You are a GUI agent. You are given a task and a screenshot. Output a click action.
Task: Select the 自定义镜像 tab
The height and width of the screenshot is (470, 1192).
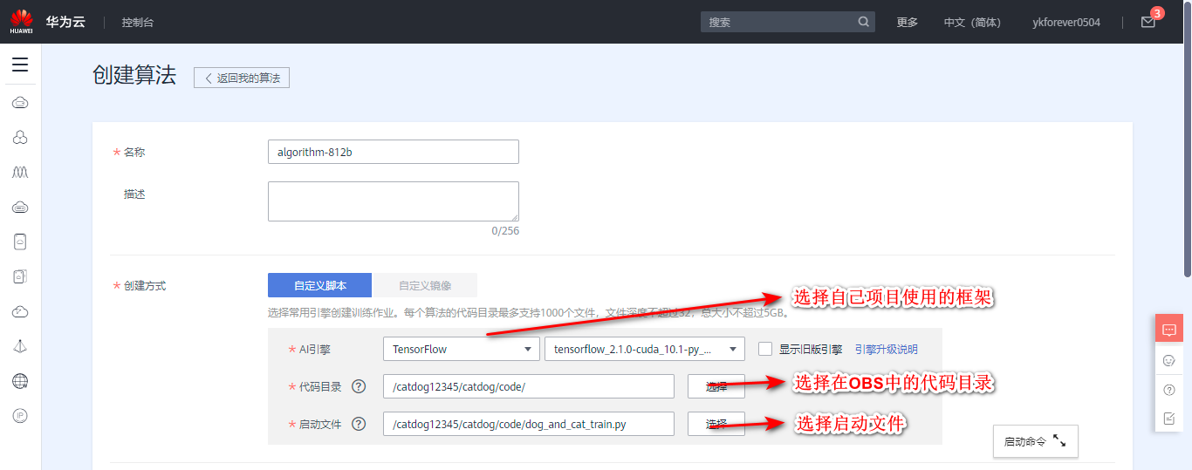click(425, 285)
